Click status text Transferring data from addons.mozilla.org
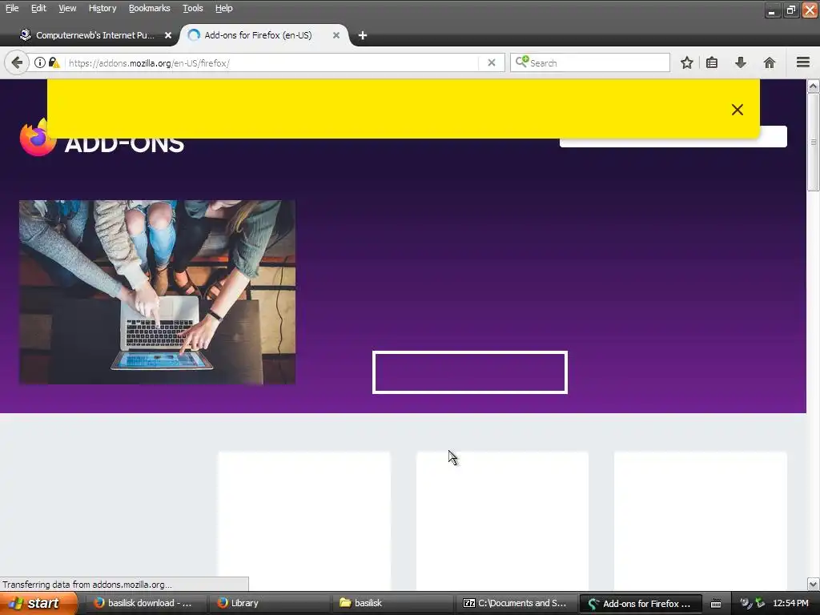This screenshot has height=615, width=820. click(87, 584)
